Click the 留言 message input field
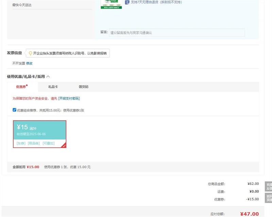 pos(176,33)
